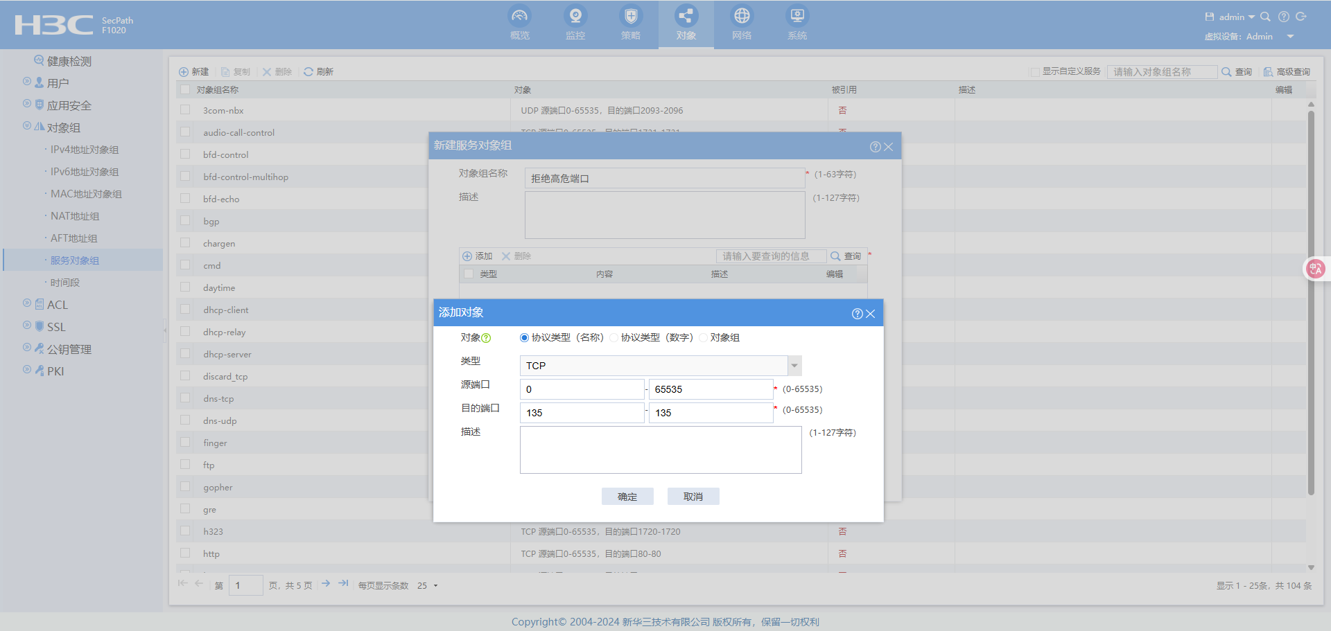Image resolution: width=1331 pixels, height=631 pixels.
Task: Click 查询 in the 新建服务对象组 dialog
Action: click(846, 256)
